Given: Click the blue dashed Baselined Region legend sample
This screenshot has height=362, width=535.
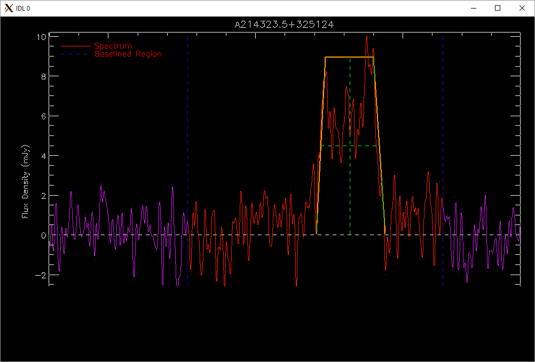Looking at the screenshot, I should tap(75, 54).
